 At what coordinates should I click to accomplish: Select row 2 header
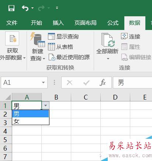(x=6, y=114)
